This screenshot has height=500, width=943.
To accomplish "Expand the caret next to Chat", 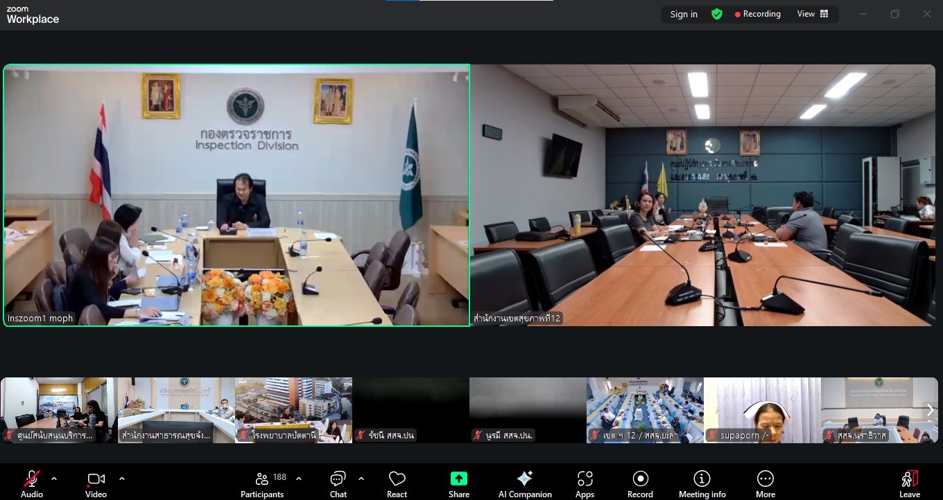I will 361,479.
